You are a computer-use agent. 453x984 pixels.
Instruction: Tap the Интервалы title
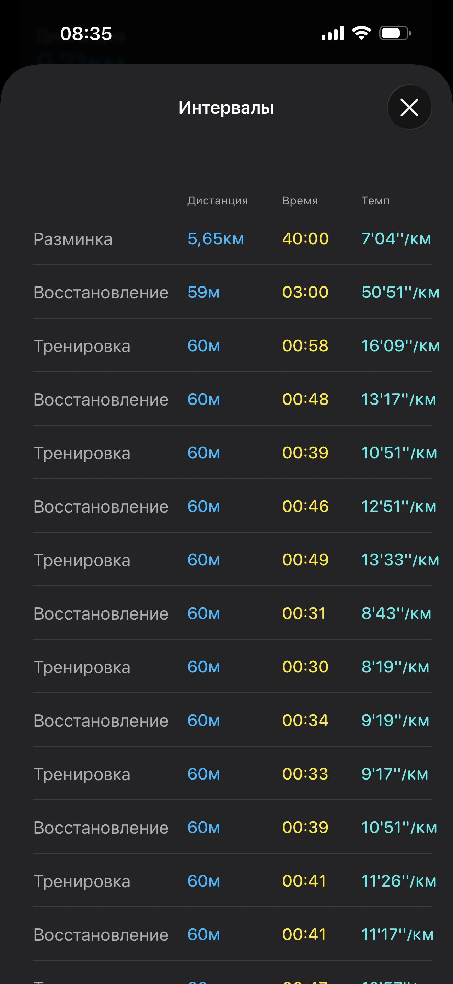point(226,107)
